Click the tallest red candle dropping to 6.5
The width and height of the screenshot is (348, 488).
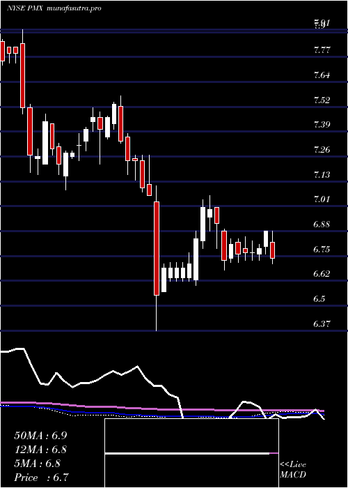[x=157, y=248]
